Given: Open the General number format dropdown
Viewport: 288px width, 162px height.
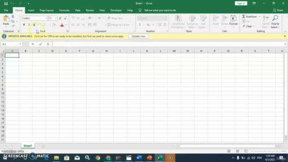Looking at the screenshot, I should (x=165, y=18).
